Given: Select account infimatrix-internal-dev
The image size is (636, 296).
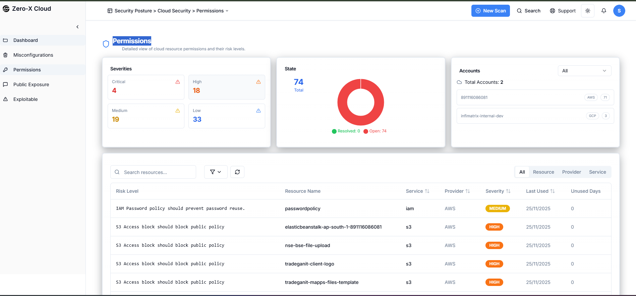Looking at the screenshot, I should click(535, 116).
